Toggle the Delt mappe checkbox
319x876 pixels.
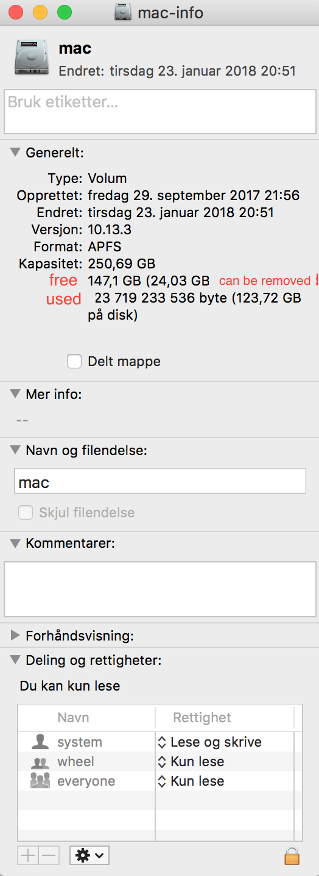74,361
